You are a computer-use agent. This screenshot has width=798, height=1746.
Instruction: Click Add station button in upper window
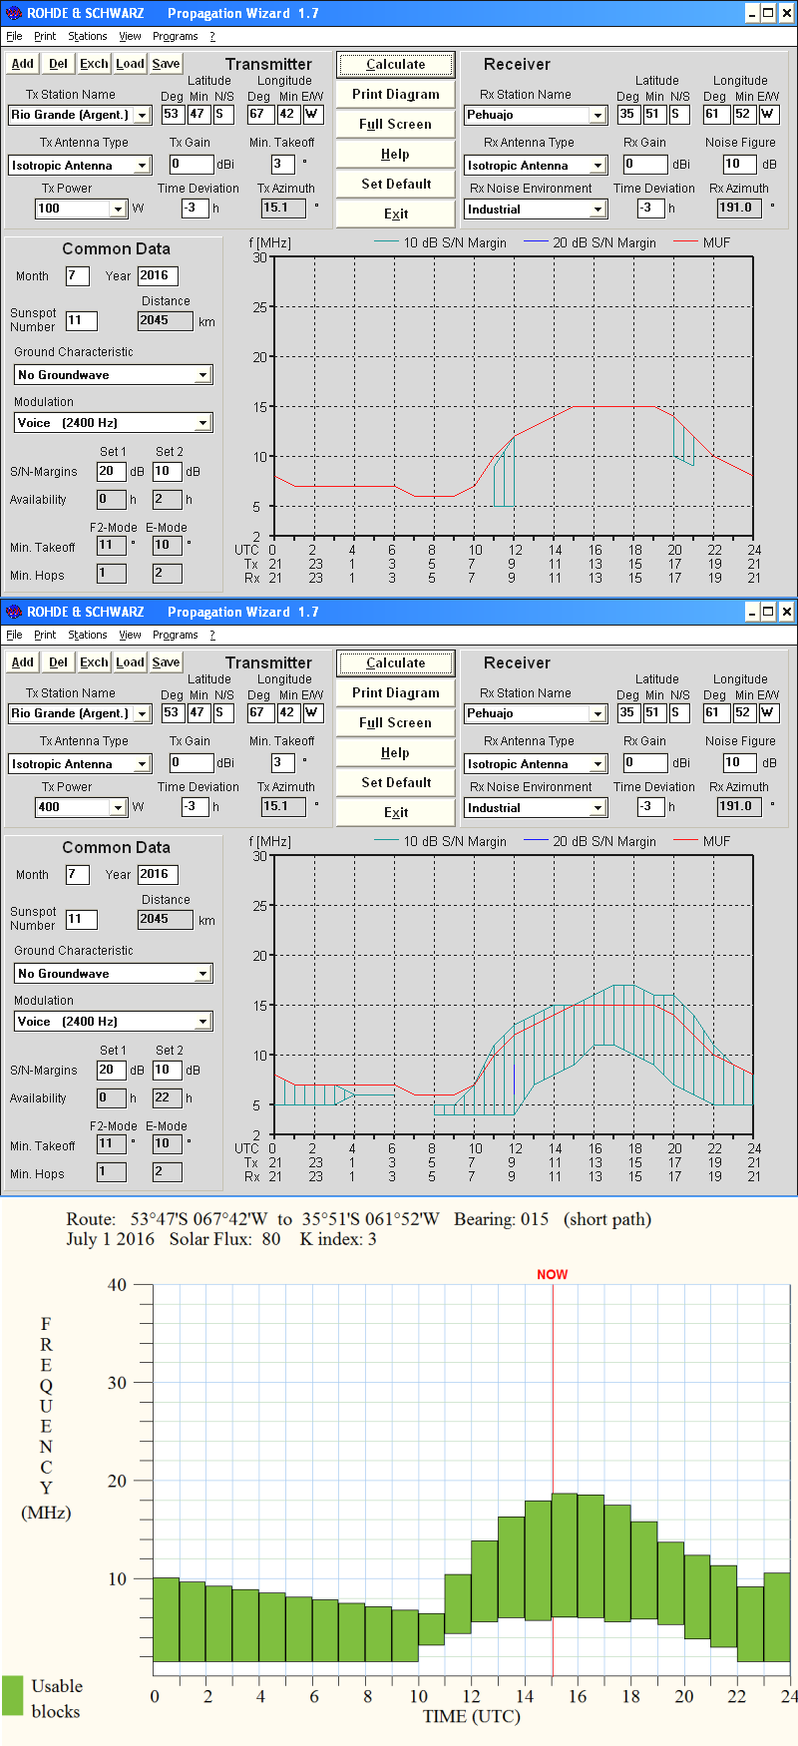pyautogui.click(x=23, y=64)
